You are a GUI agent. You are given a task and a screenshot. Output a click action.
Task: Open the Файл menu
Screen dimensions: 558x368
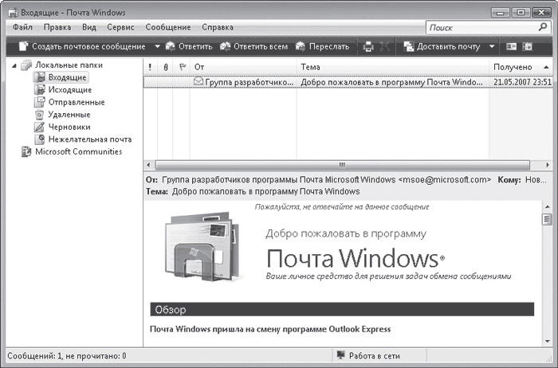22,27
